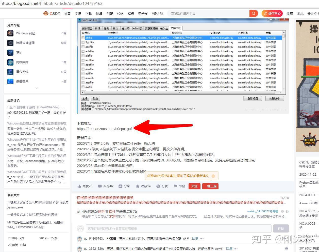Click the 反选 button in SoftCnKiller
Screen dimensions: 319x252
[x=95, y=98]
